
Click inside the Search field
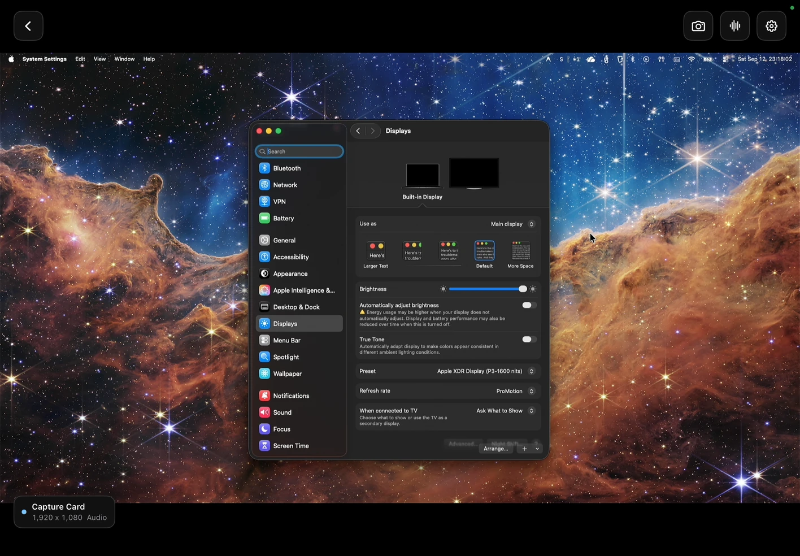pyautogui.click(x=299, y=151)
